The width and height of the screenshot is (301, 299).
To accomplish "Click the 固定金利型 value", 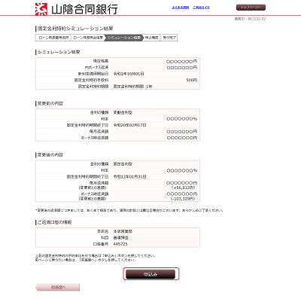I will click(x=123, y=164).
